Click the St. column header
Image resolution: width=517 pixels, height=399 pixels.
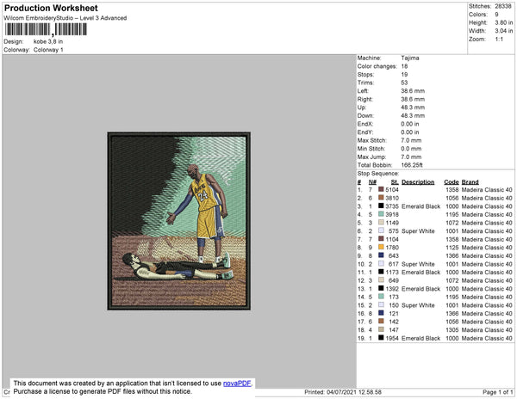click(x=395, y=182)
